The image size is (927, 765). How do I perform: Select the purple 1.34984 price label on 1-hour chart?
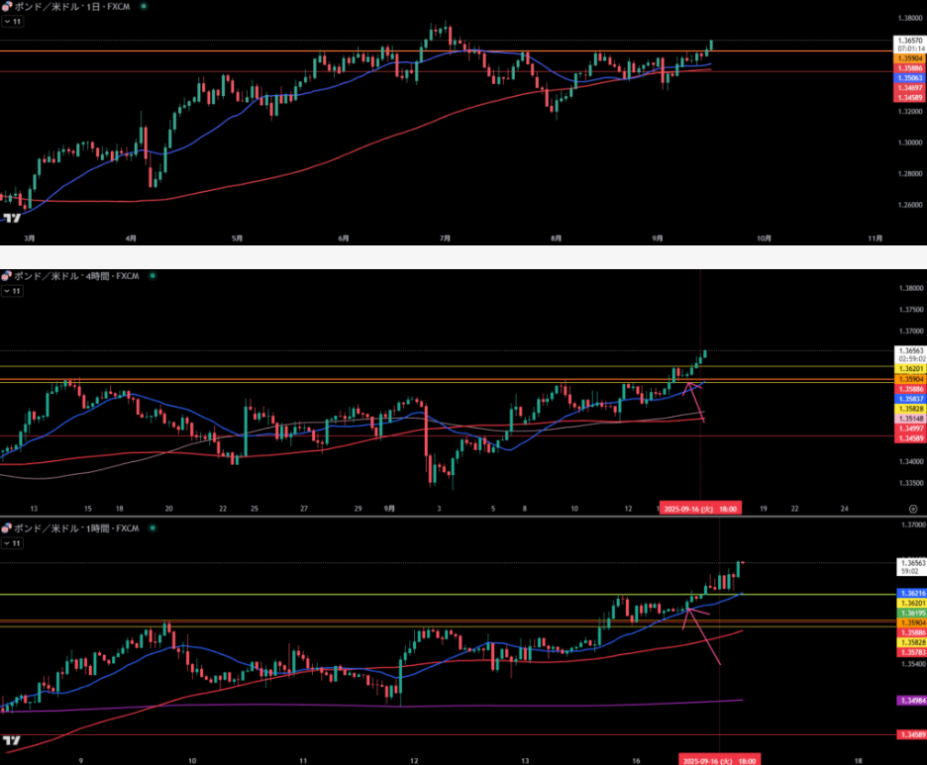[910, 701]
